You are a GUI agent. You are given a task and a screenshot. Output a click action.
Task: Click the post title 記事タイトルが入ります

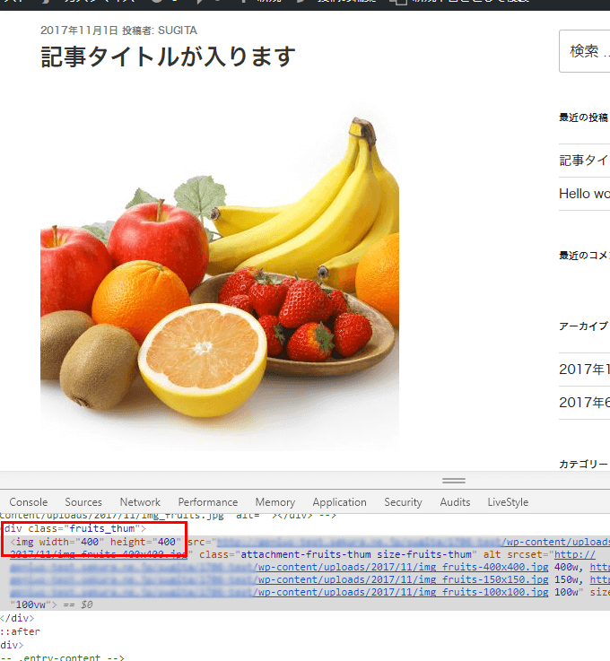(168, 57)
